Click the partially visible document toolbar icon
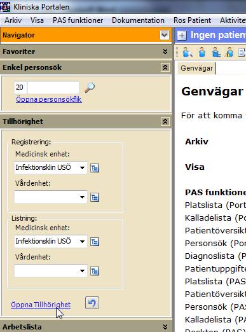This screenshot has width=246, height=332. click(242, 52)
